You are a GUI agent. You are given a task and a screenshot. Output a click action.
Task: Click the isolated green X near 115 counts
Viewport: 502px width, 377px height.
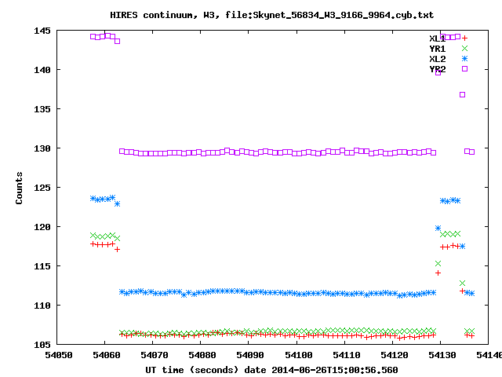pyautogui.click(x=438, y=264)
